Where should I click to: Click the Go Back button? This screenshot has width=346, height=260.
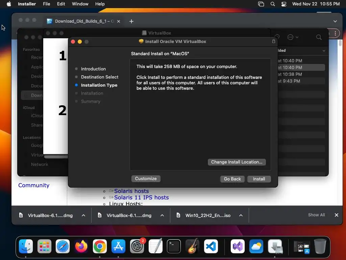(x=232, y=179)
